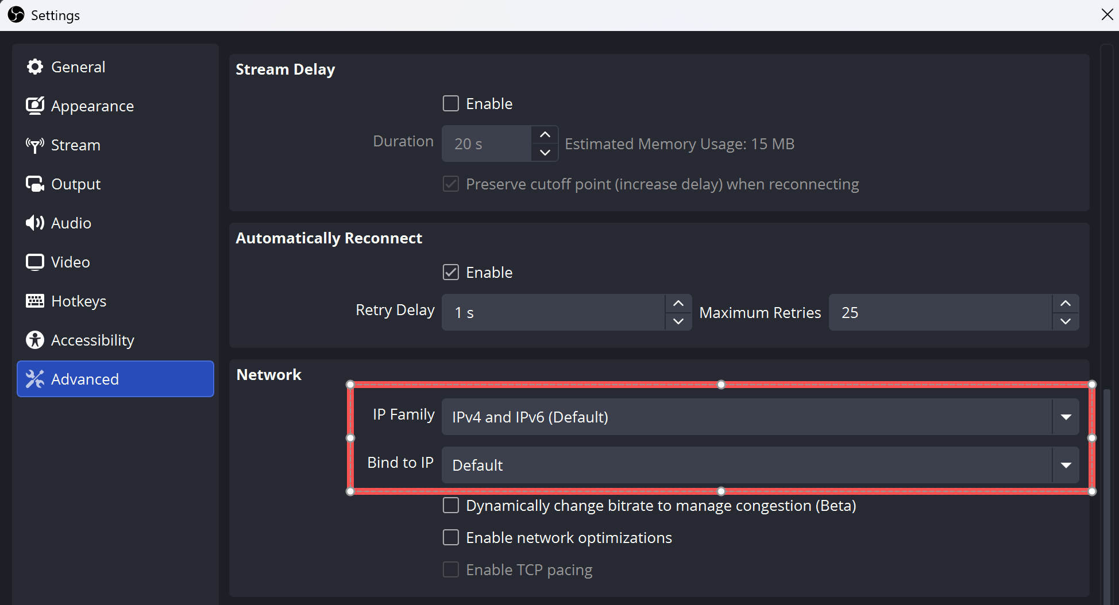Image resolution: width=1119 pixels, height=605 pixels.
Task: Click the Hotkeys keyboard icon
Action: [x=35, y=301]
